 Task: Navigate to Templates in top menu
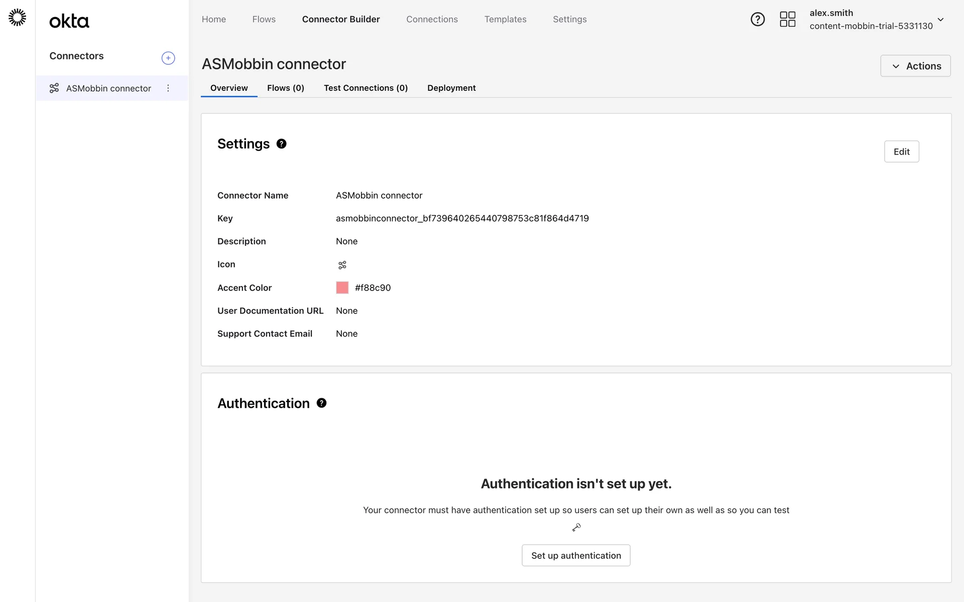(x=505, y=20)
